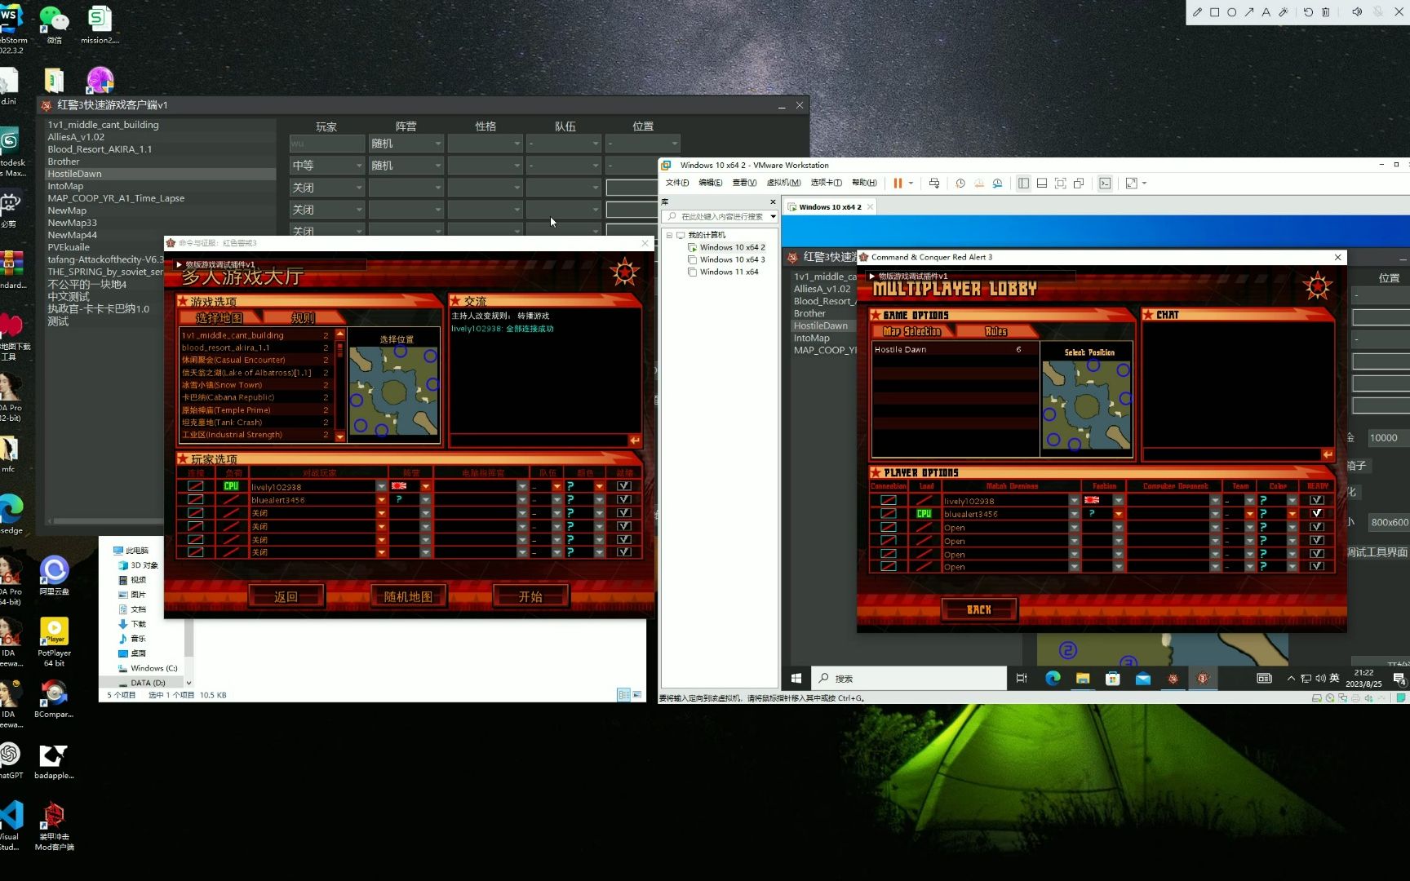
Task: Select the rectangle annotation tool
Action: point(1215,12)
